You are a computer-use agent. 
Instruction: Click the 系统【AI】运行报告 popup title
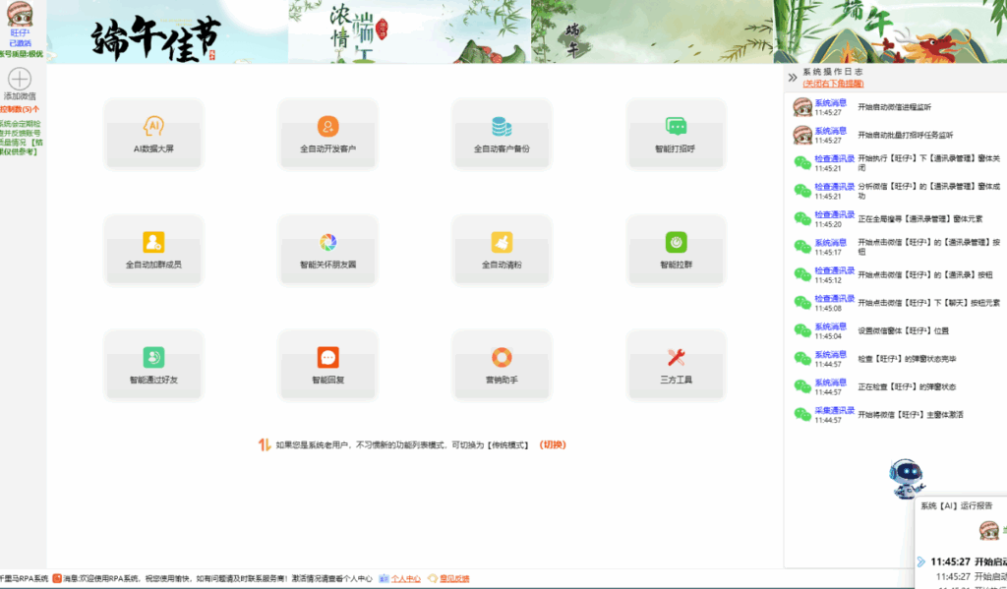click(x=956, y=506)
